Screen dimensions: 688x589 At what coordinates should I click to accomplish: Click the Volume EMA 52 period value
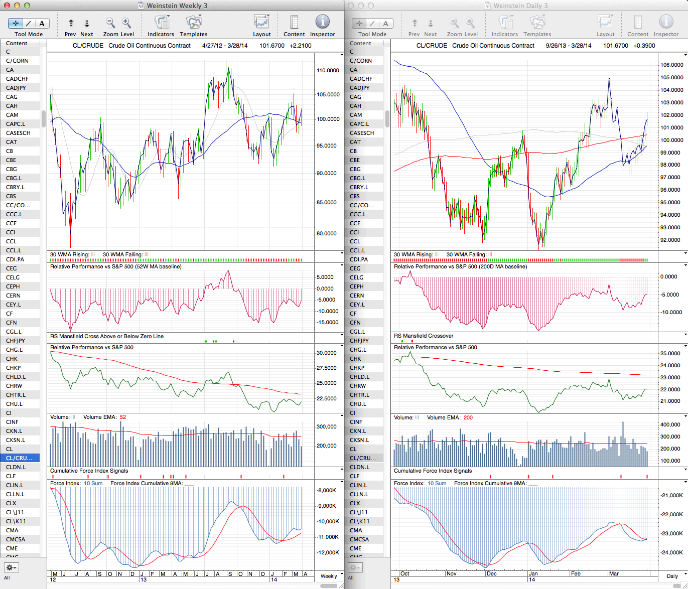pos(123,417)
